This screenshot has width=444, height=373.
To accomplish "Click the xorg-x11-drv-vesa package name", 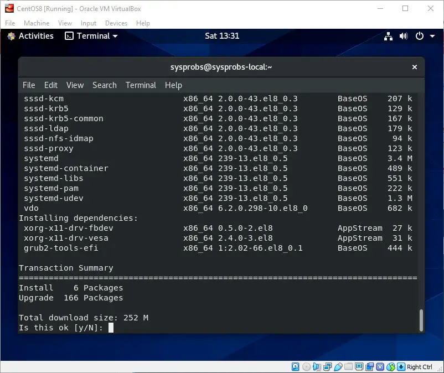I will (x=66, y=238).
